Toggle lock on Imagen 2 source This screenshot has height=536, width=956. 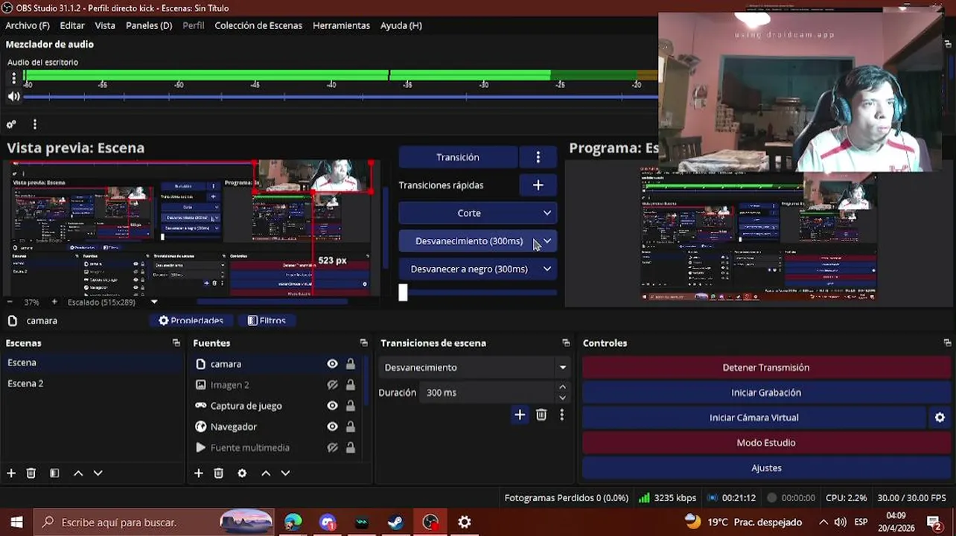coord(350,385)
